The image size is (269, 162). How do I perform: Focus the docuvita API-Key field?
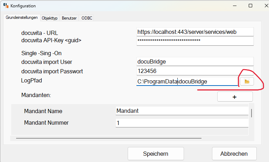[x=195, y=41]
